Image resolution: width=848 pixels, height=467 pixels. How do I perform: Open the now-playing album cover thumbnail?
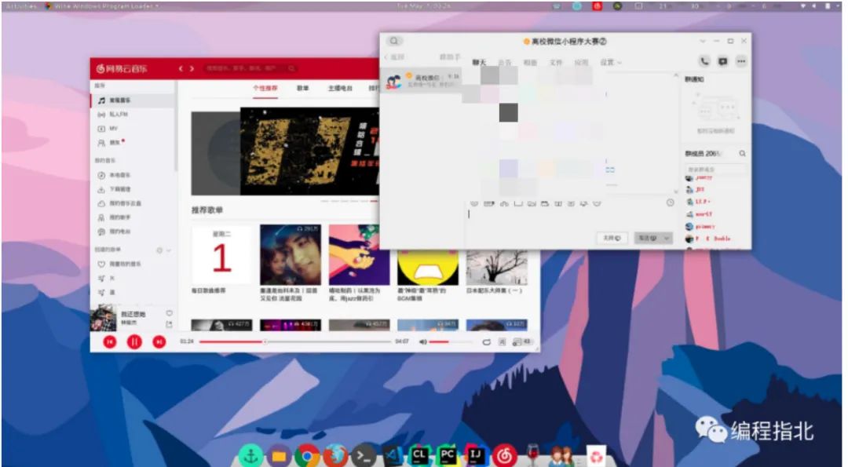(x=104, y=318)
